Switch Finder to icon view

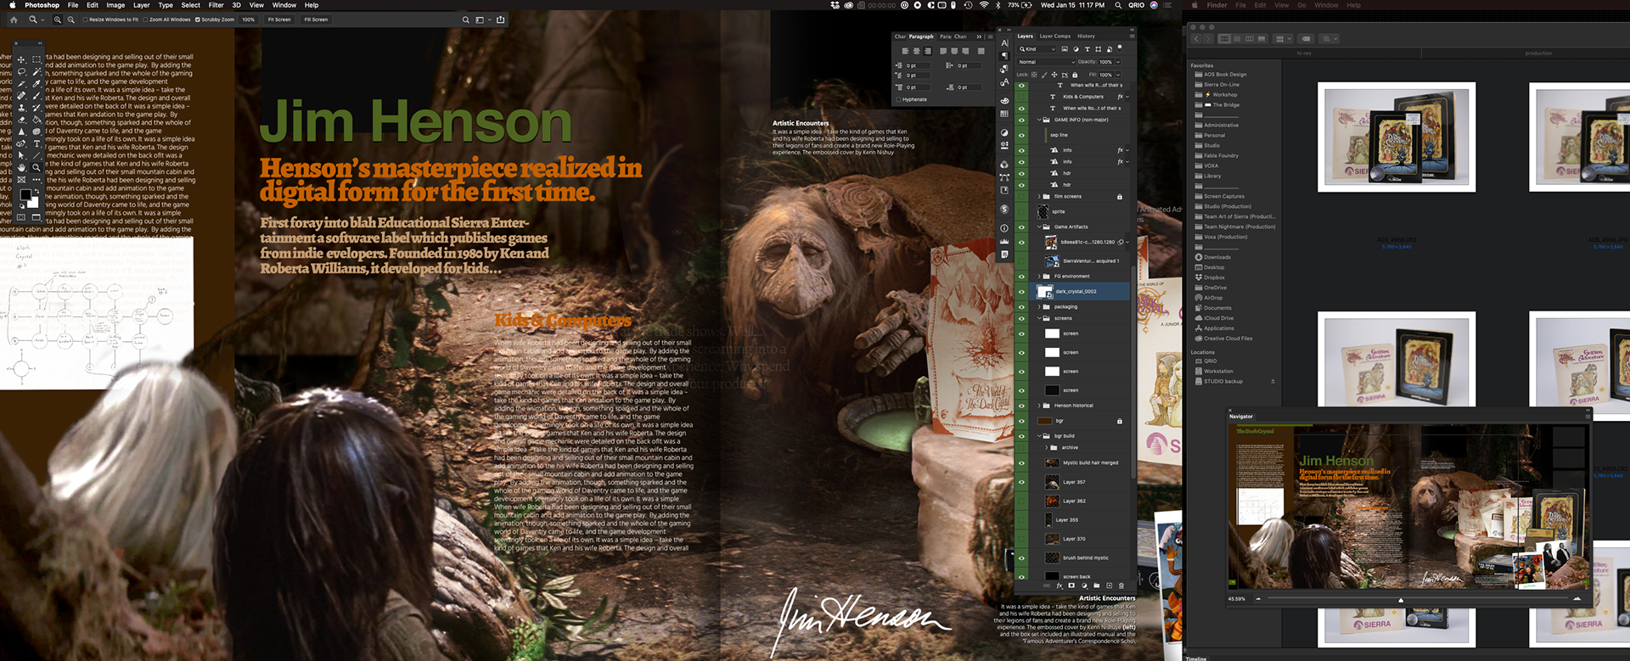click(x=1224, y=38)
